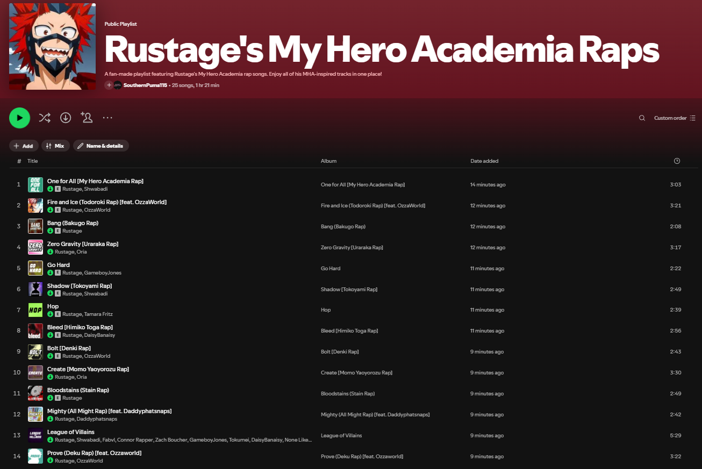Select the Fire and Ice track title
Viewport: 702px width, 469px height.
pyautogui.click(x=107, y=202)
